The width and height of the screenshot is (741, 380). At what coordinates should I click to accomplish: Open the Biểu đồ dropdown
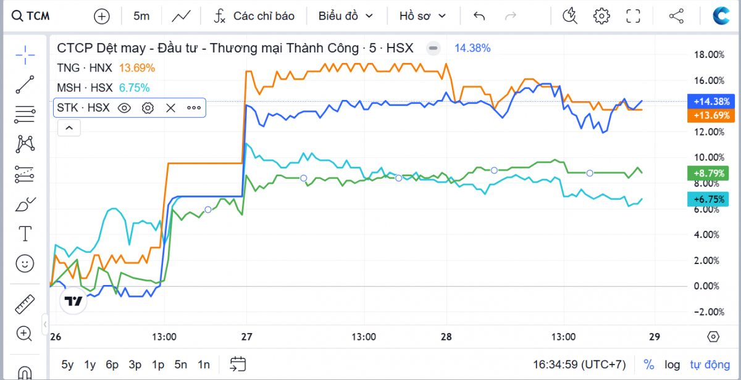pyautogui.click(x=346, y=16)
